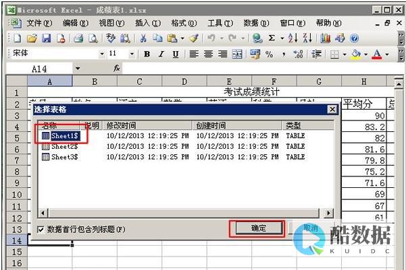
Task: Click the dialog list's left scroll arrow
Action: point(43,213)
